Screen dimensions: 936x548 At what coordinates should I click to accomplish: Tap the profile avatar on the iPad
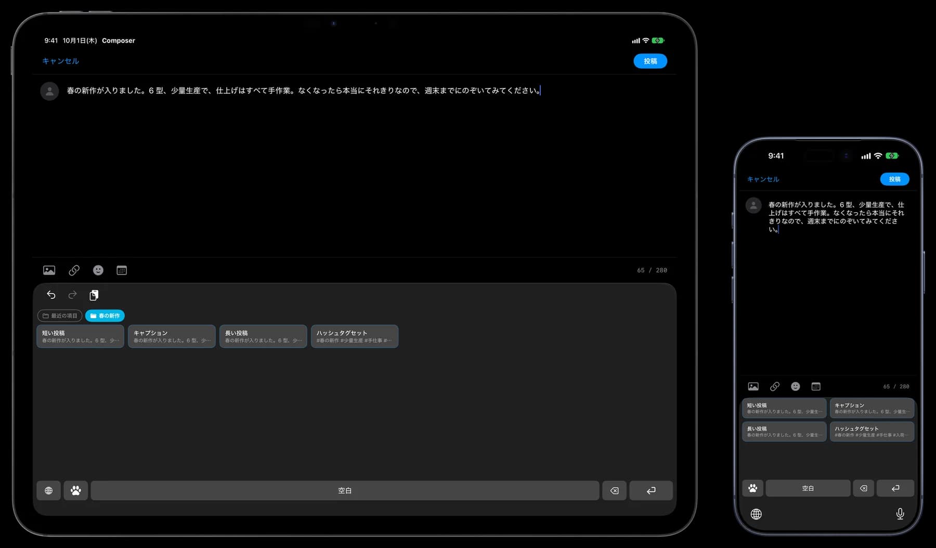[49, 91]
